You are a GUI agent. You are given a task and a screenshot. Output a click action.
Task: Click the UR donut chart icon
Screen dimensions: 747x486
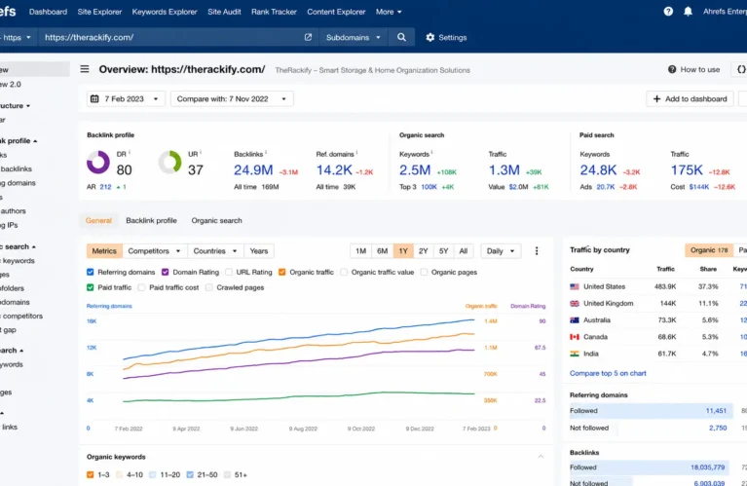(x=170, y=163)
